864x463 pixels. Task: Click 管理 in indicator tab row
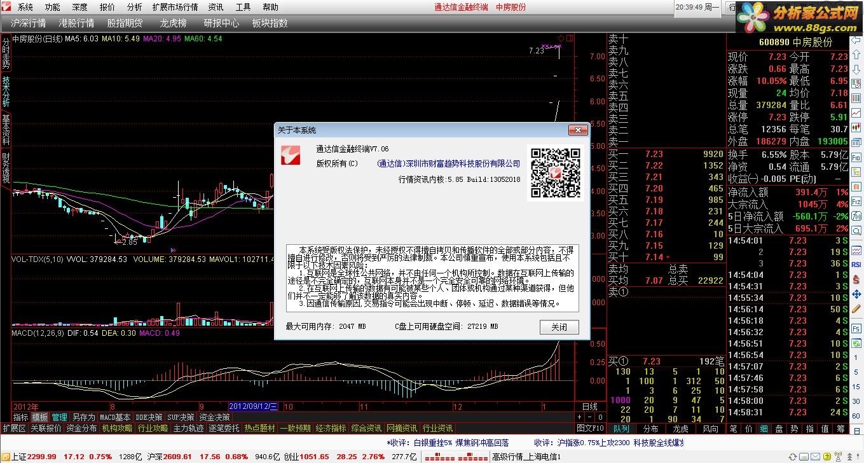pyautogui.click(x=59, y=417)
